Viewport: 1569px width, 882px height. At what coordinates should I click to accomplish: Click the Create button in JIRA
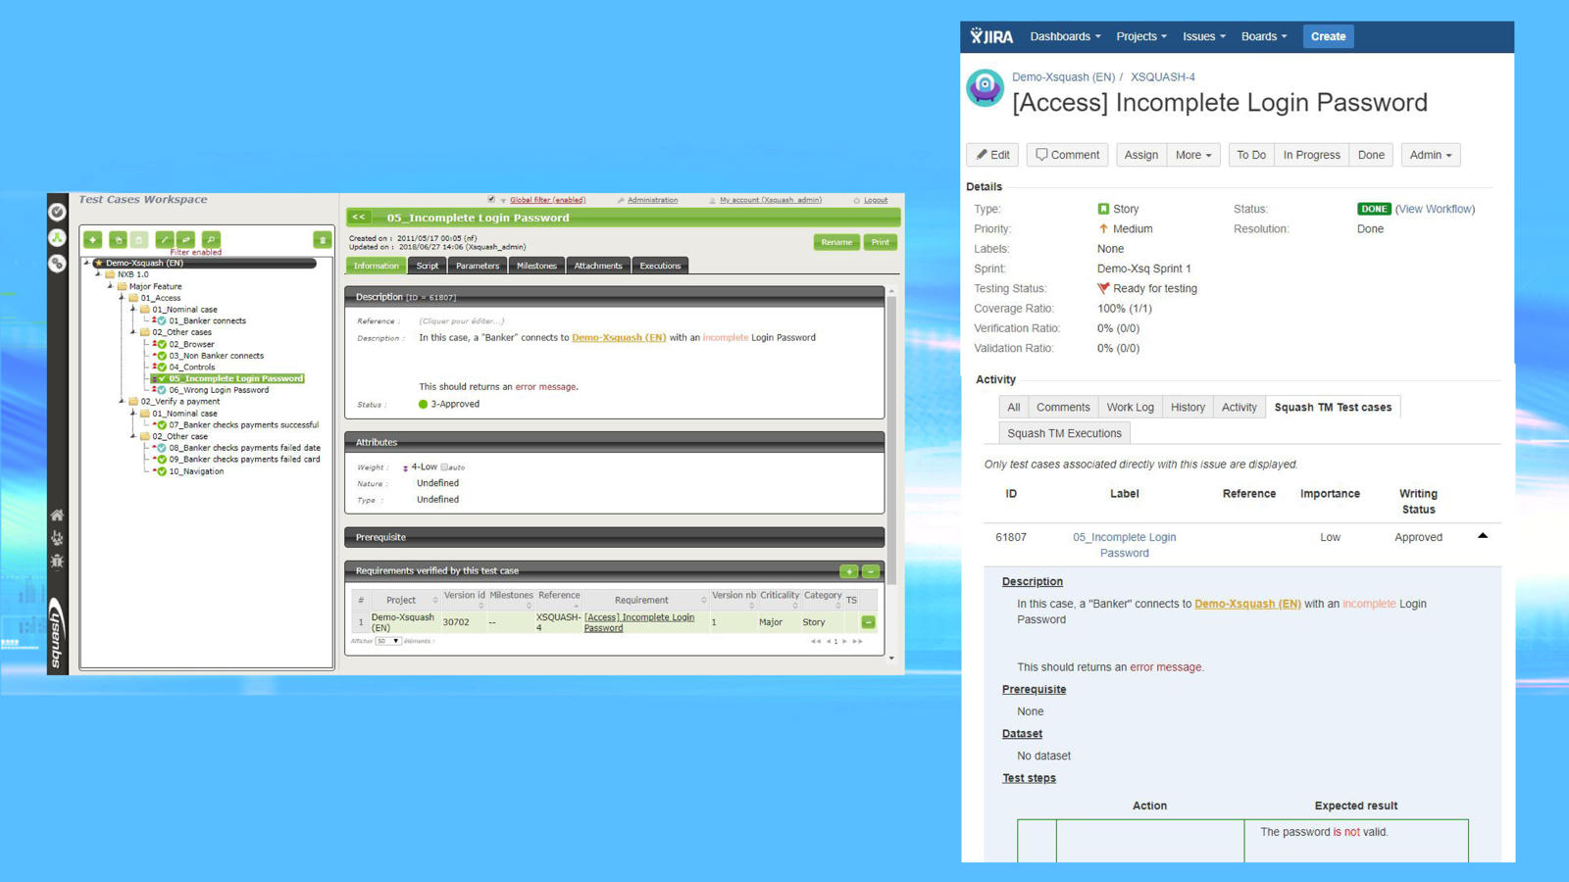1329,36
